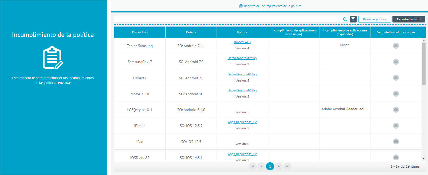Select iOSDiana82 device cell

tap(140, 156)
